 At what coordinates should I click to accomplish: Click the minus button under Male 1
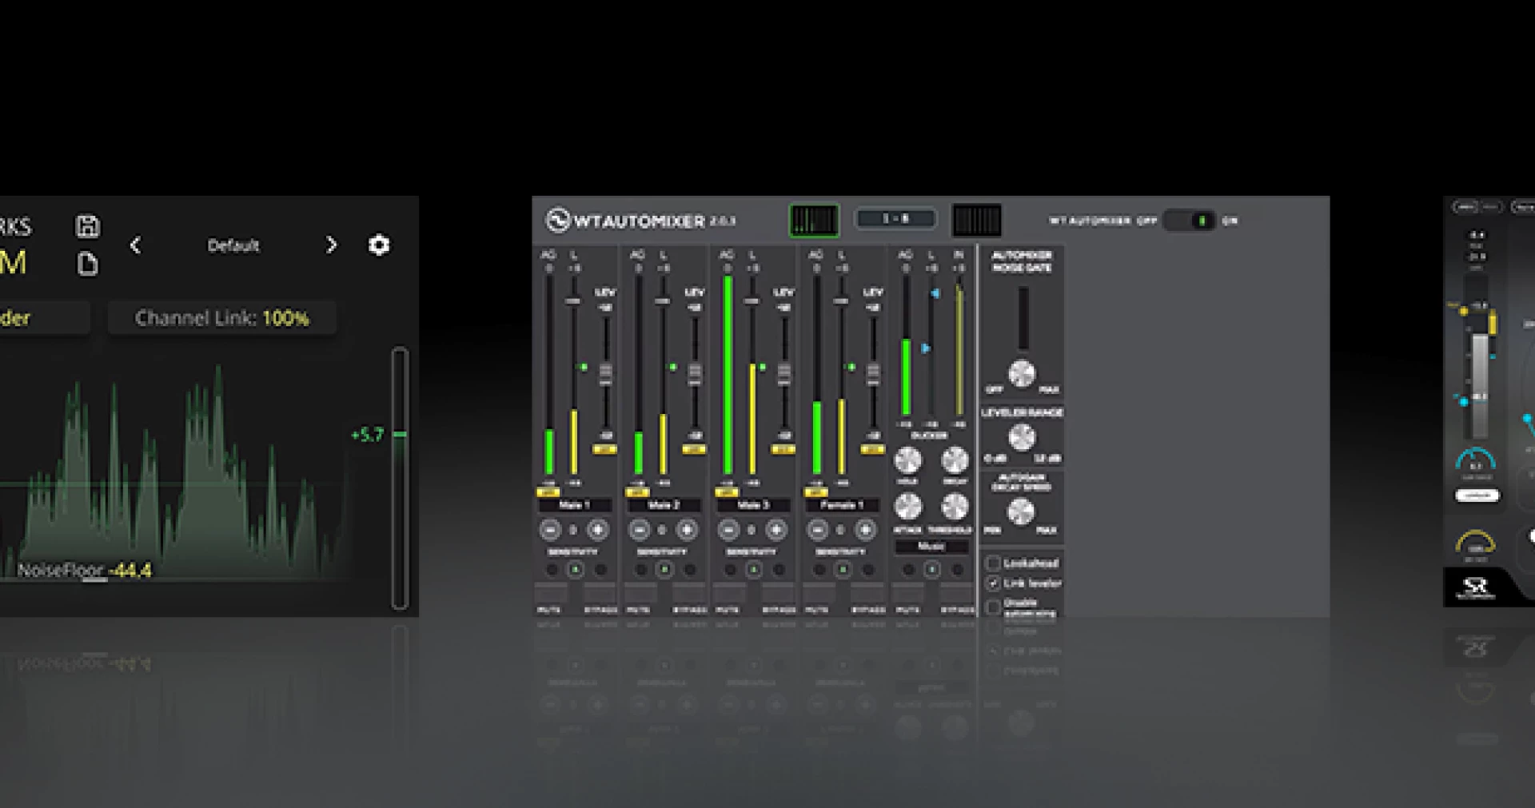coord(550,530)
